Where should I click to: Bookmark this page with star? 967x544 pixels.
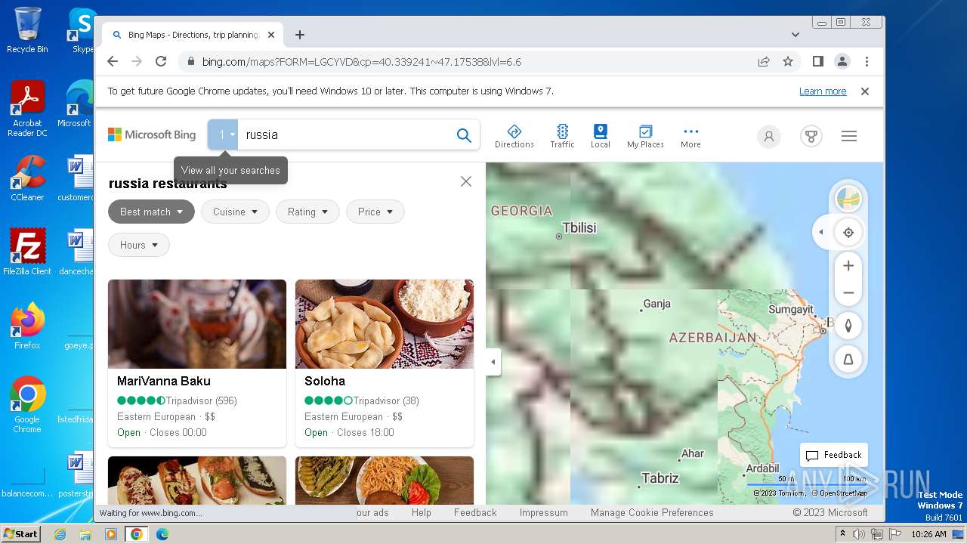click(x=788, y=62)
